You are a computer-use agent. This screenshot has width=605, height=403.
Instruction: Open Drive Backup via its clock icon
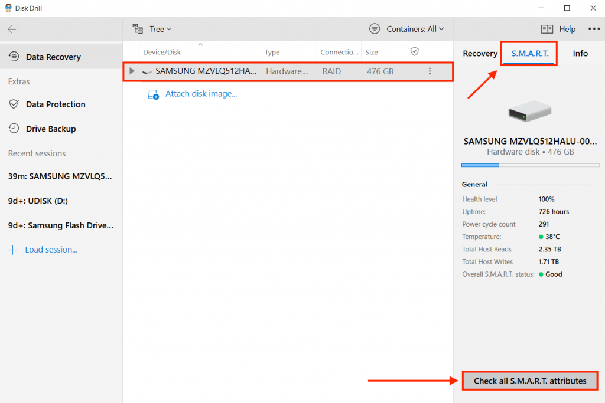[x=12, y=129]
